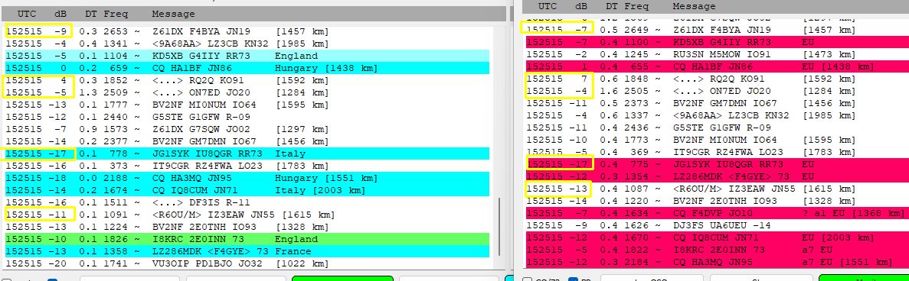
Task: Click DJ3FS UA6UEU -14 decode line
Action: pos(717,225)
